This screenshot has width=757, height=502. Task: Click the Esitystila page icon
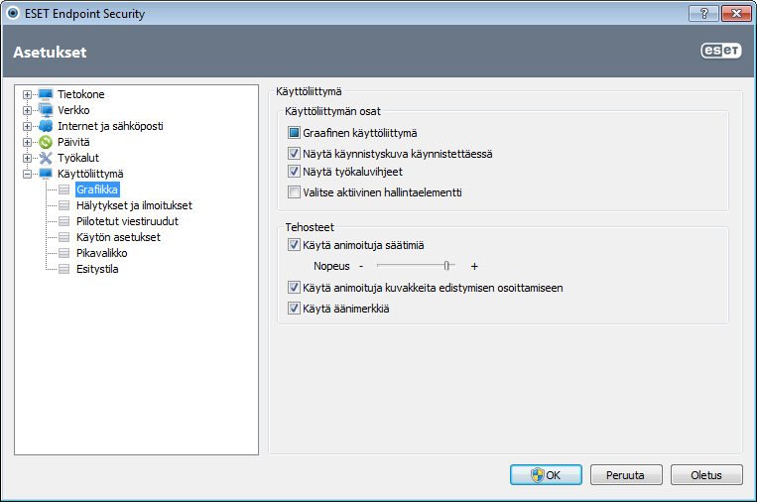[x=64, y=269]
